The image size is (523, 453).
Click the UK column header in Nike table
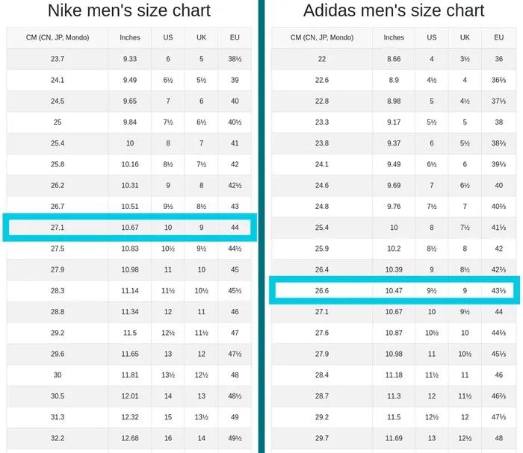[x=200, y=37]
